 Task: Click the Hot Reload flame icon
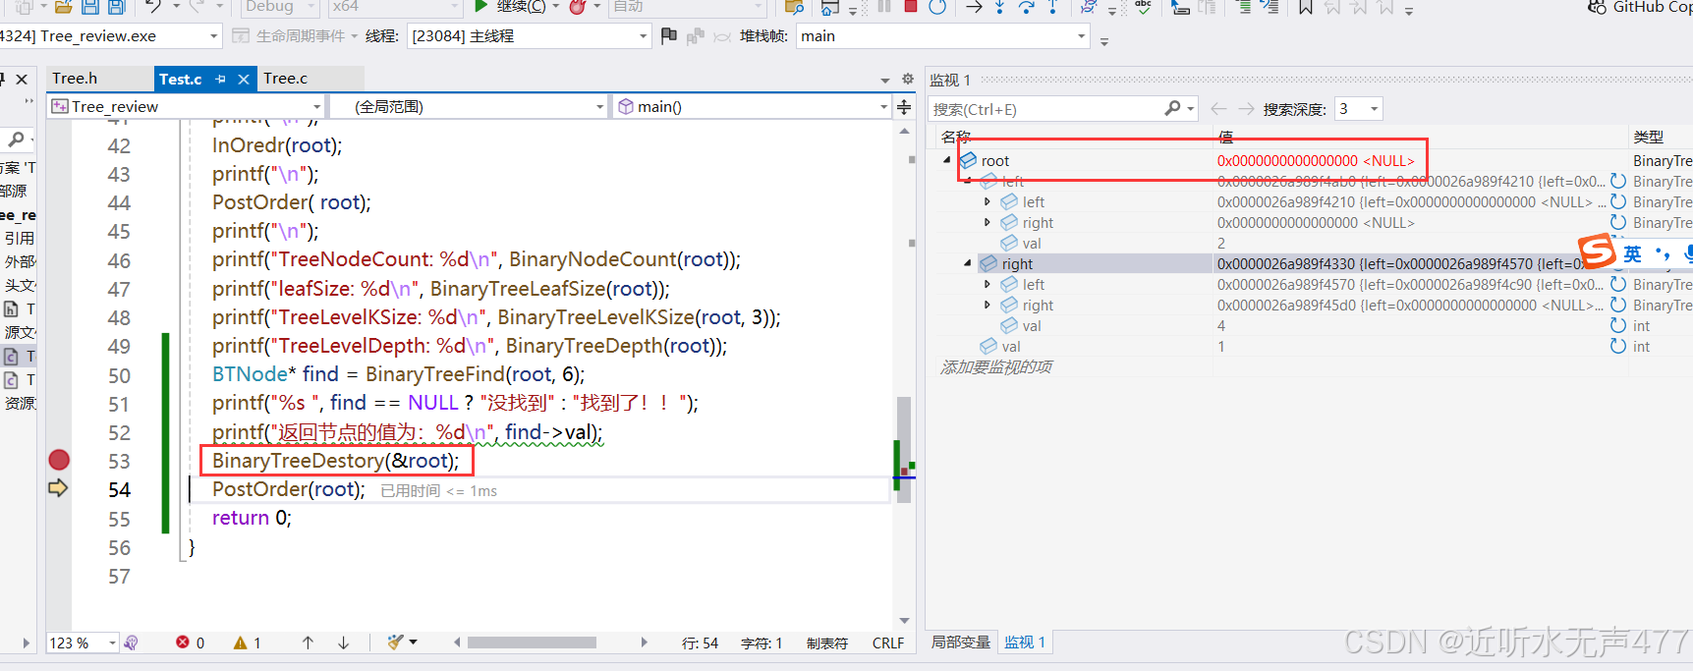pyautogui.click(x=578, y=7)
